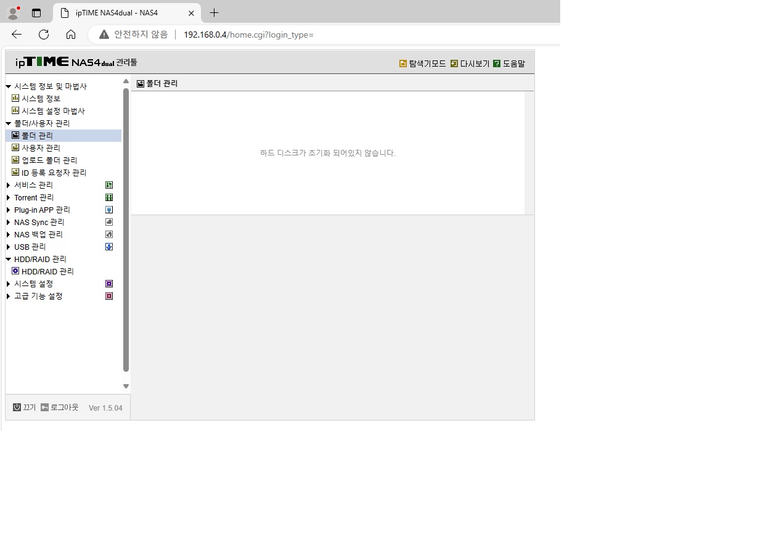Open the 도움말 help icon
The width and height of the screenshot is (763, 534).
pos(497,64)
